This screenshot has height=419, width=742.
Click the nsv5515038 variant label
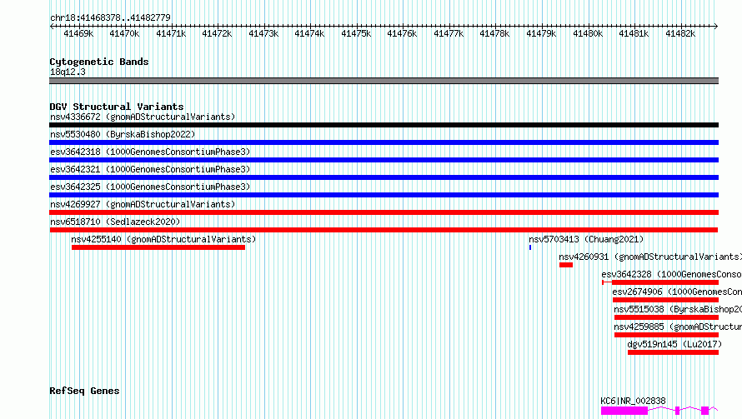click(x=678, y=309)
